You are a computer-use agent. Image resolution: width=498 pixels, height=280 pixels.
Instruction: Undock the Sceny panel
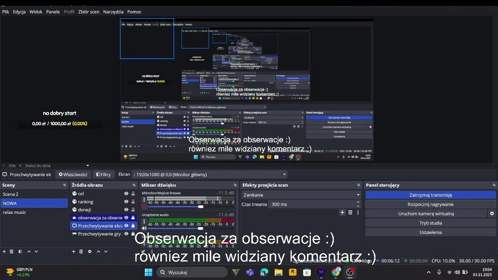[65, 185]
